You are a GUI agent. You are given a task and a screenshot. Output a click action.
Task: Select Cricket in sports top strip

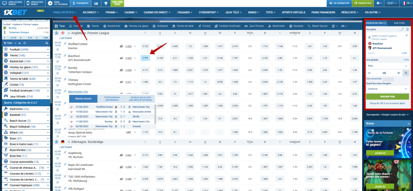[204, 26]
